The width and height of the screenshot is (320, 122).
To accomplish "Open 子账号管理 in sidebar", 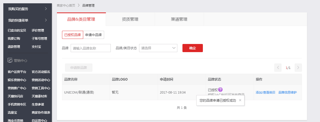I will [x=39, y=39].
